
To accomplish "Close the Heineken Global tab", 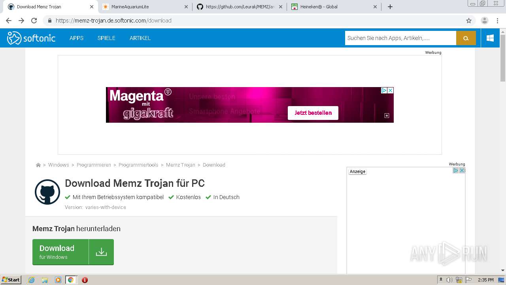I will tap(375, 7).
